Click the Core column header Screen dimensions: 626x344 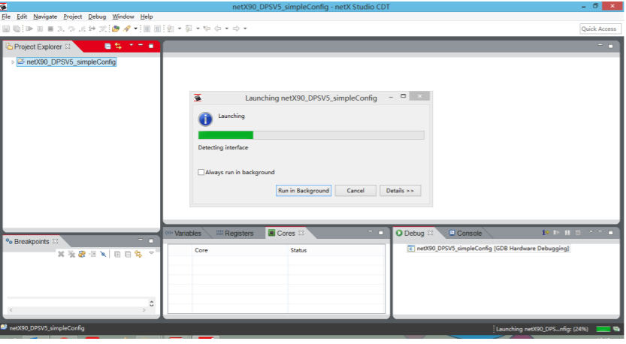point(240,250)
